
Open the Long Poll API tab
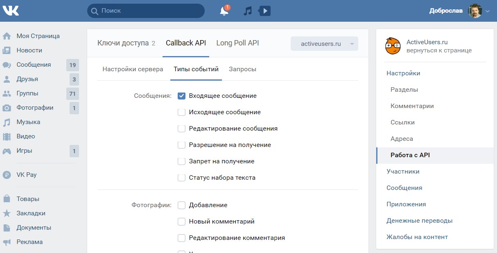[237, 43]
